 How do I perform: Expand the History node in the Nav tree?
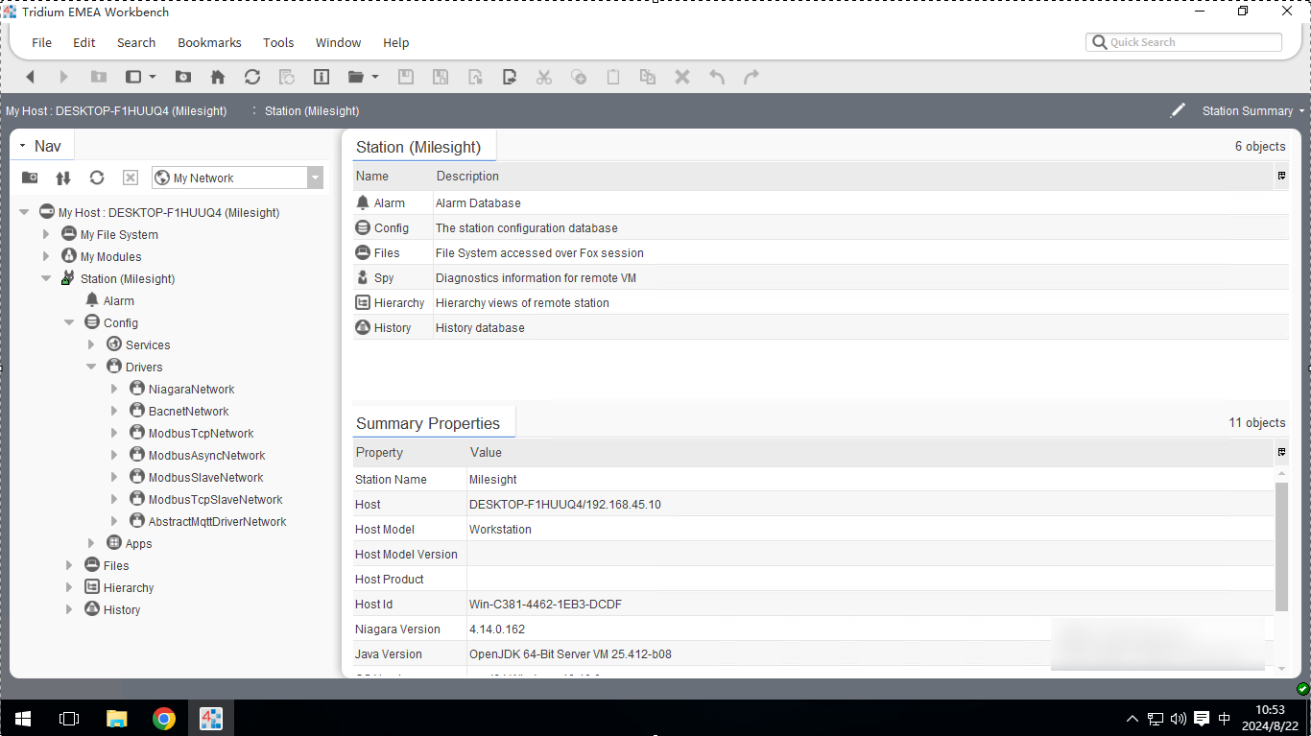click(69, 609)
